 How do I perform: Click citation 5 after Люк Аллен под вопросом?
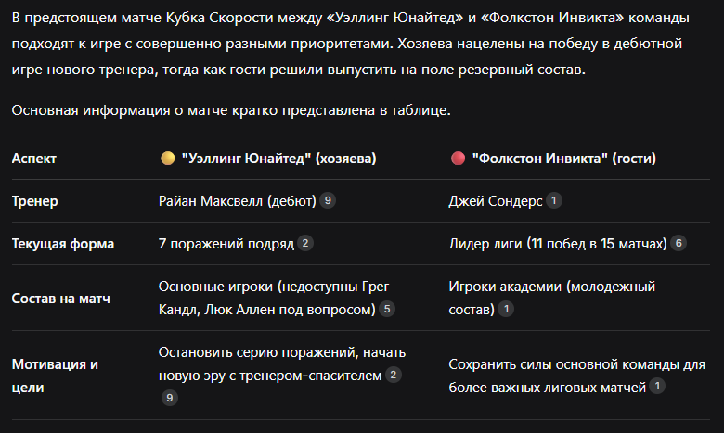387,309
